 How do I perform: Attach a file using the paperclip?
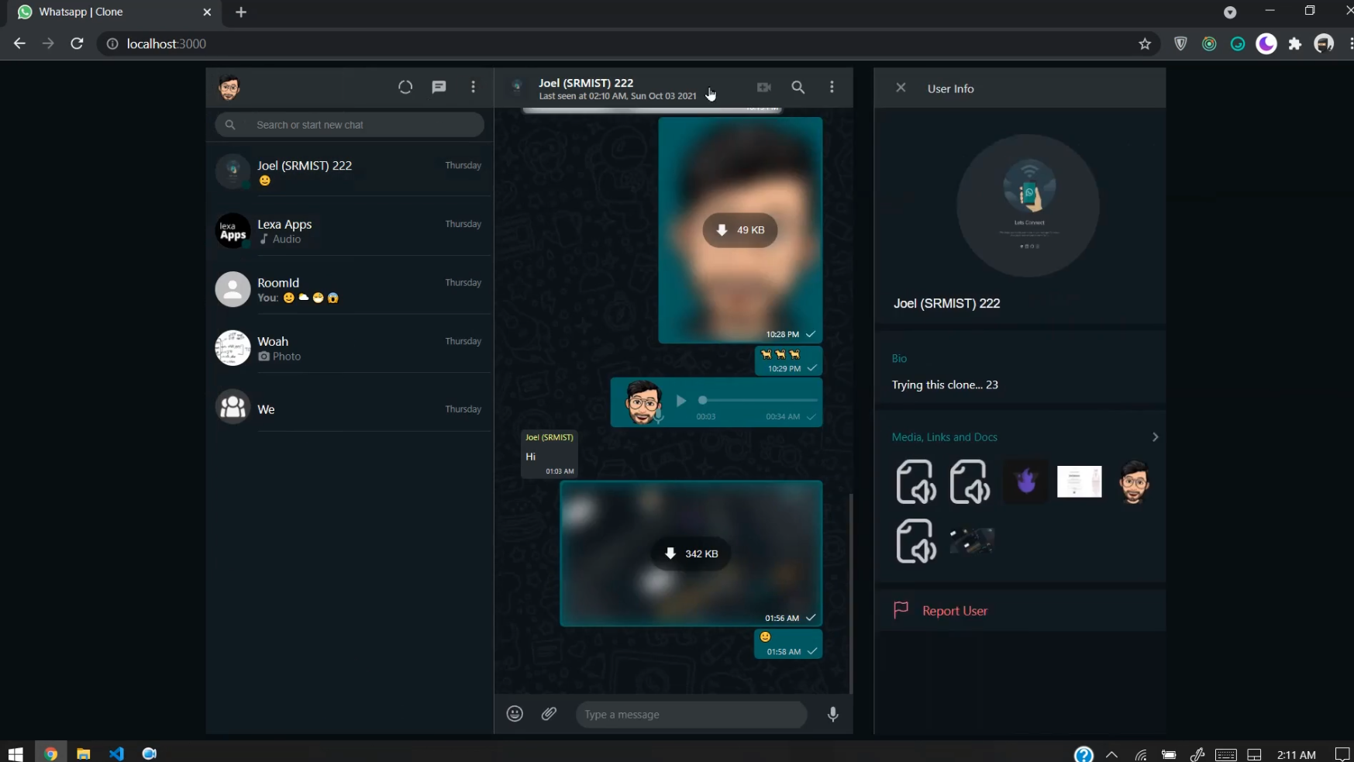pyautogui.click(x=550, y=714)
